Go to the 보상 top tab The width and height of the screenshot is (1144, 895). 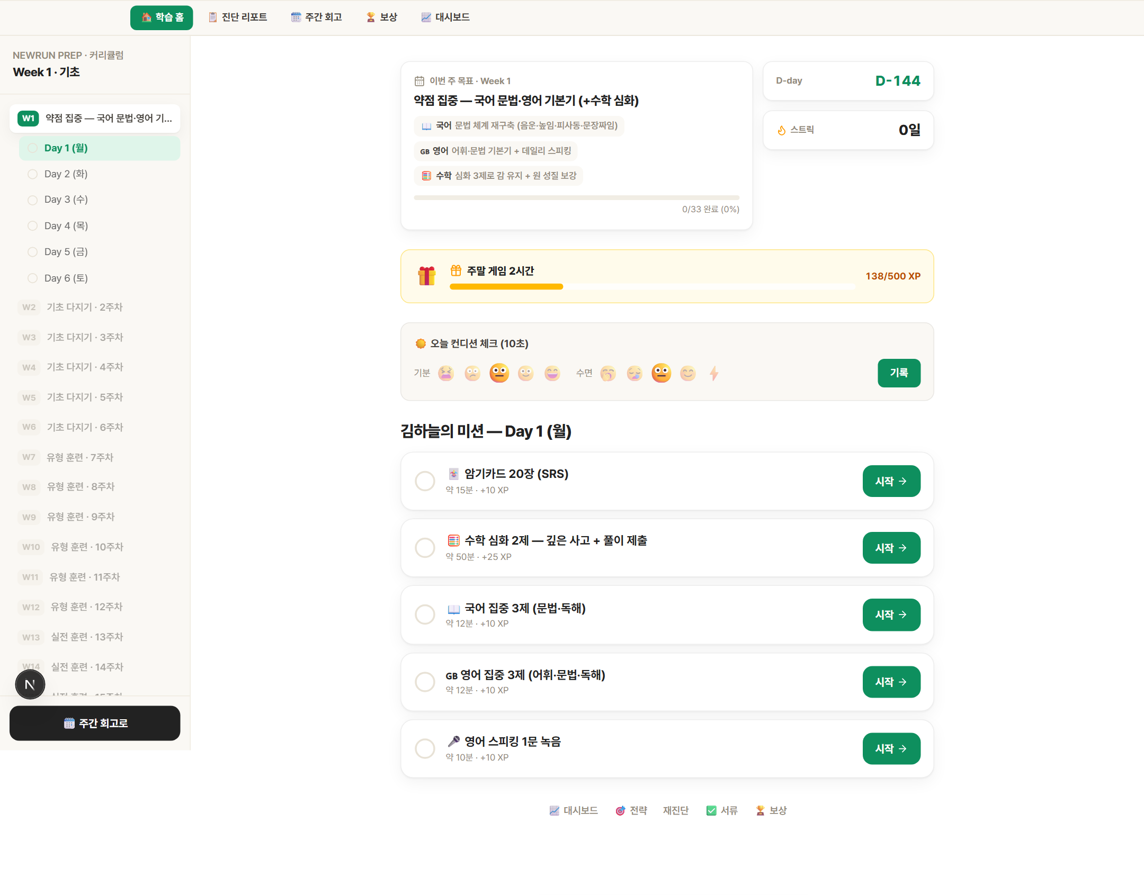382,17
